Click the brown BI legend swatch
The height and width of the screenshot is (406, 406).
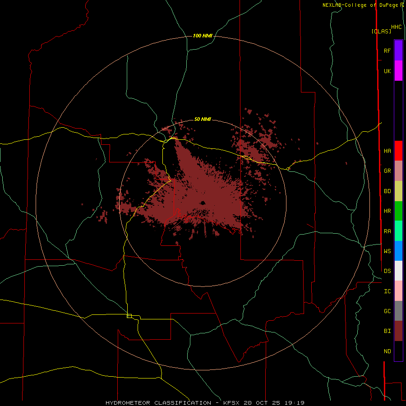(x=398, y=331)
